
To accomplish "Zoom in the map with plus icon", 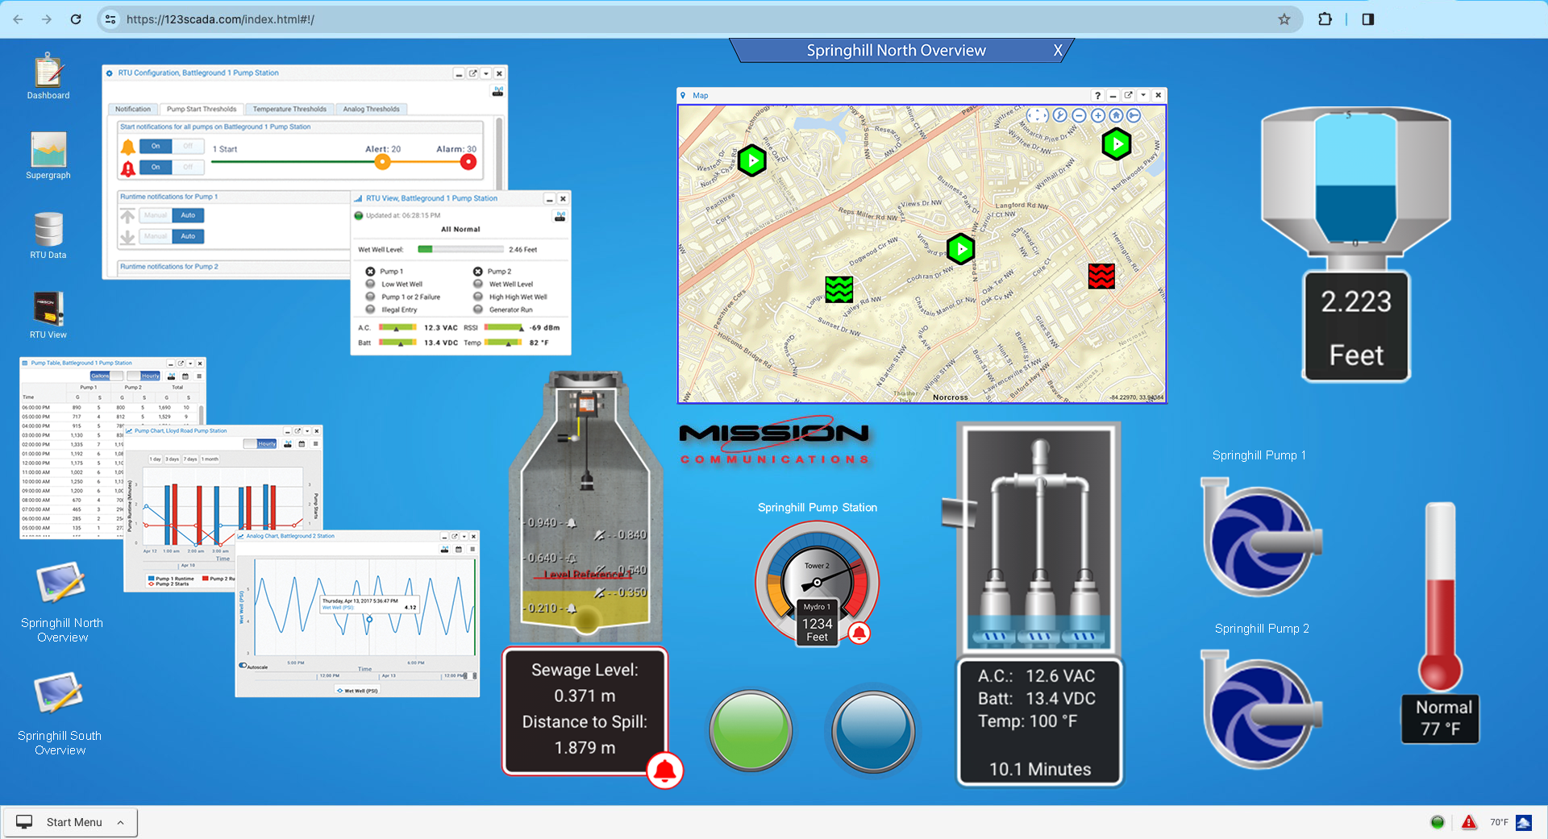I will 1097,115.
